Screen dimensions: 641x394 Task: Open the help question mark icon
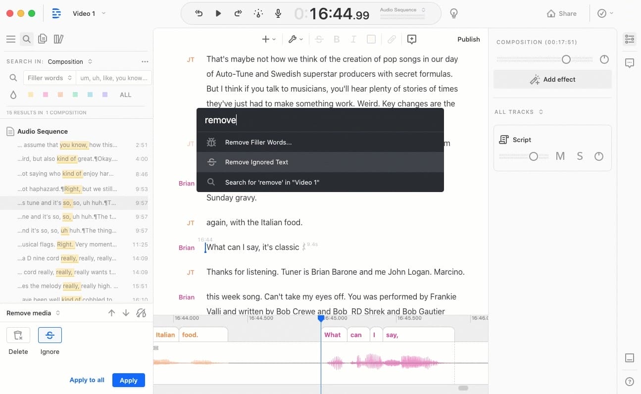630,381
